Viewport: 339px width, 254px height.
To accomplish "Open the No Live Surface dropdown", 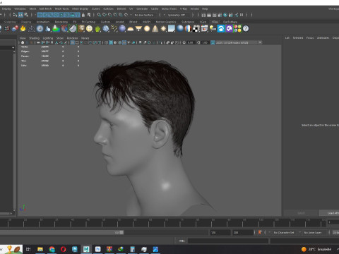I will 145,15.
